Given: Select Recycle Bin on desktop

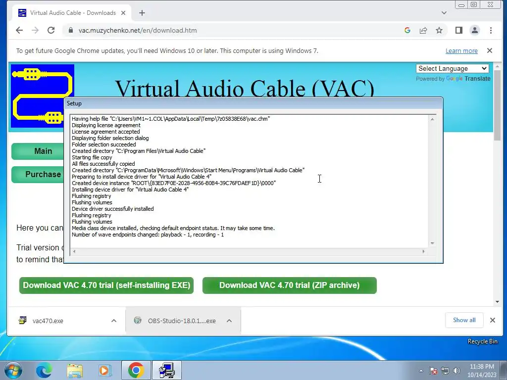Looking at the screenshot, I should pos(482,341).
